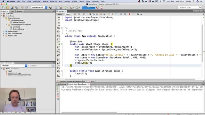The height and width of the screenshot is (115, 205).
Task: Open the <empty> dropdown in Navigator
Action: (40, 65)
